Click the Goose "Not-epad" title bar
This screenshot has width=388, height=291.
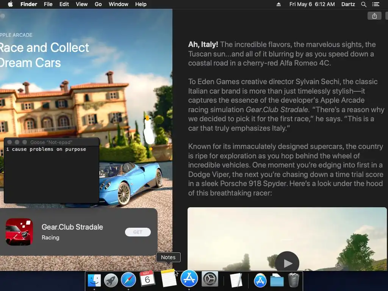click(52, 142)
